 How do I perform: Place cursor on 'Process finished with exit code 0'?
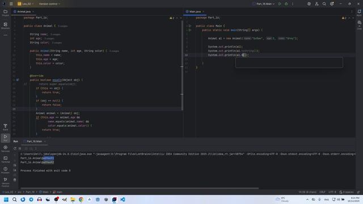click(x=45, y=171)
